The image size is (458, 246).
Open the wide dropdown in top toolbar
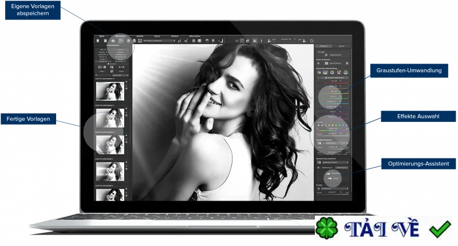tap(159, 41)
